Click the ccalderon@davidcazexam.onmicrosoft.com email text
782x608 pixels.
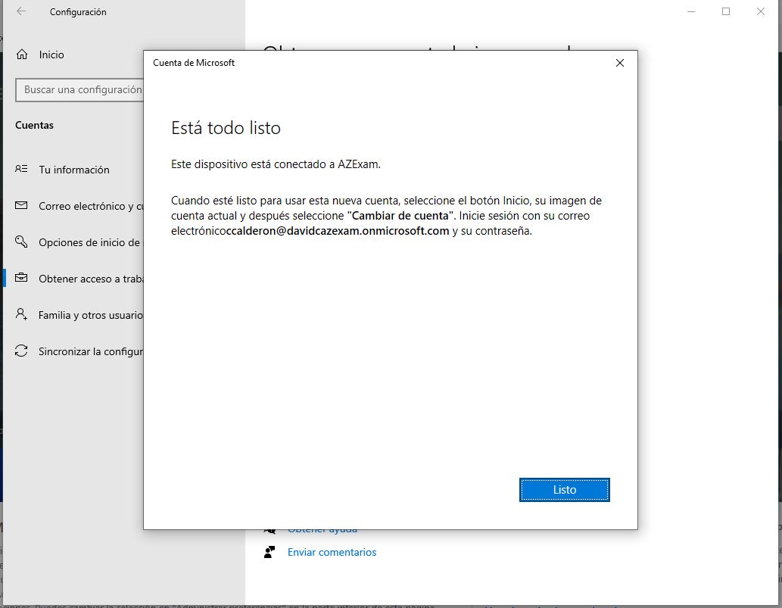click(x=338, y=231)
